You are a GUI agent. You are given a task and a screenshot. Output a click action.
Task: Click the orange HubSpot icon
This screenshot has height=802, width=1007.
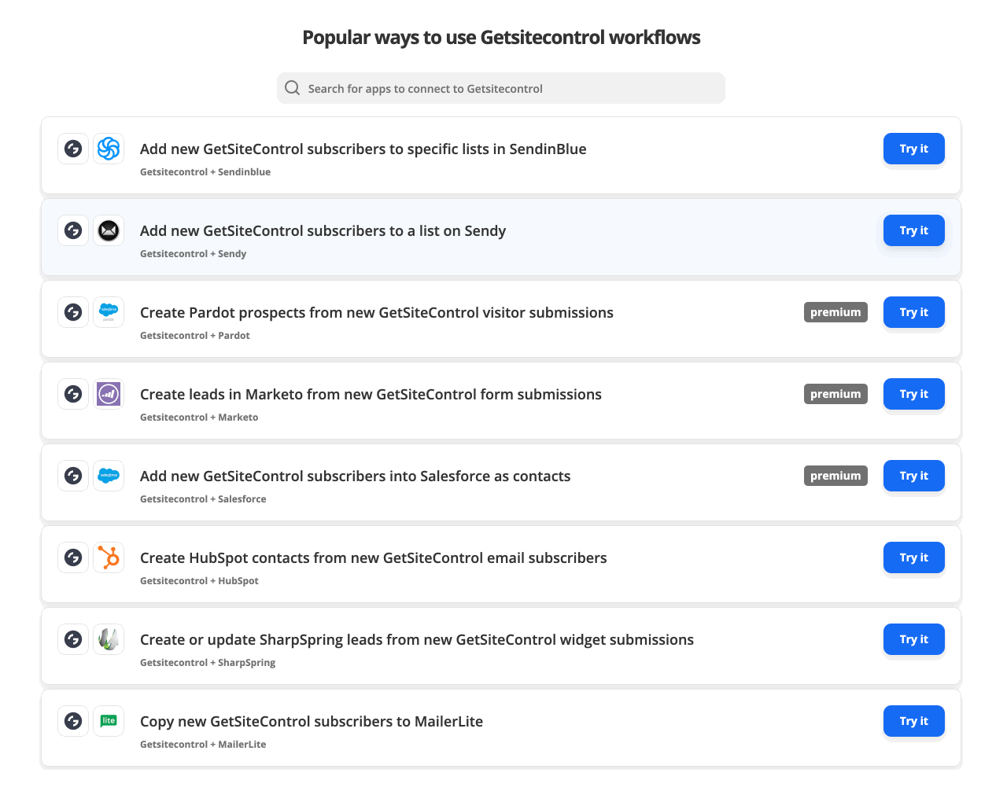(109, 557)
